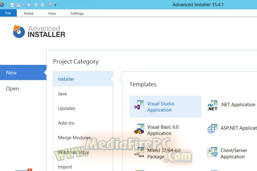Choose the Mixed 32/64-bit Package label
Viewport: 257px width, 171px height.
(164, 154)
